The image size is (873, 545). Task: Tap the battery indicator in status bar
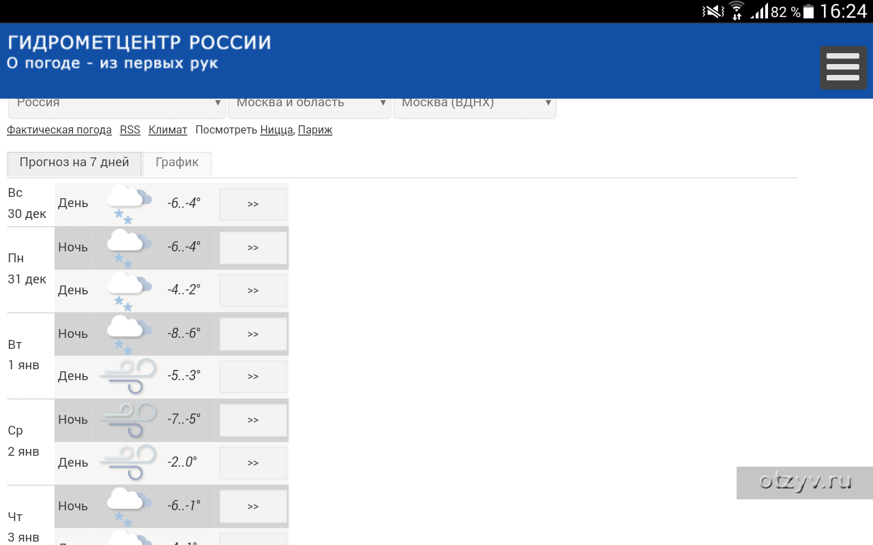click(809, 11)
